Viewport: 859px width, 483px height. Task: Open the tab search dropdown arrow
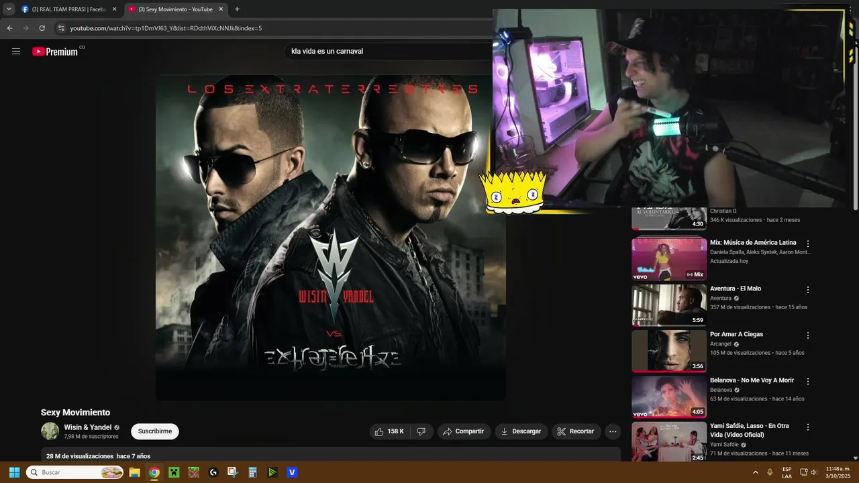pos(9,9)
